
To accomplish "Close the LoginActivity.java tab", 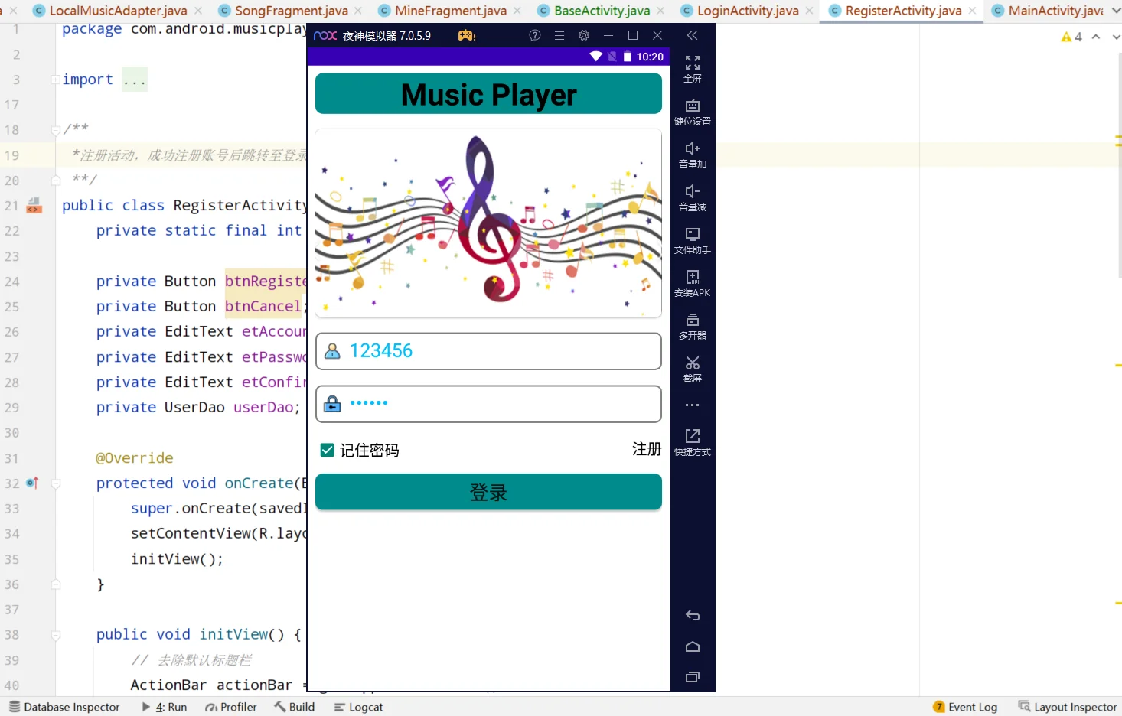I will pyautogui.click(x=809, y=11).
